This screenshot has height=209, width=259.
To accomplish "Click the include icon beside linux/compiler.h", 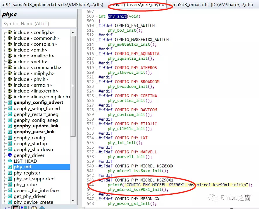I will (10, 97).
